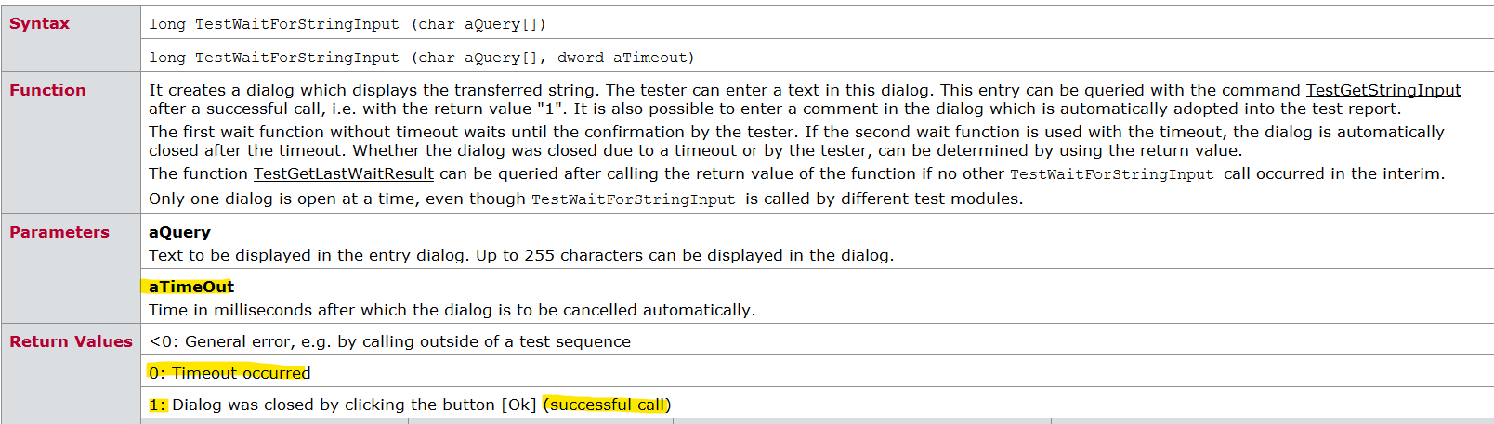Click the syntax line containing dword aTimeout

(421, 58)
